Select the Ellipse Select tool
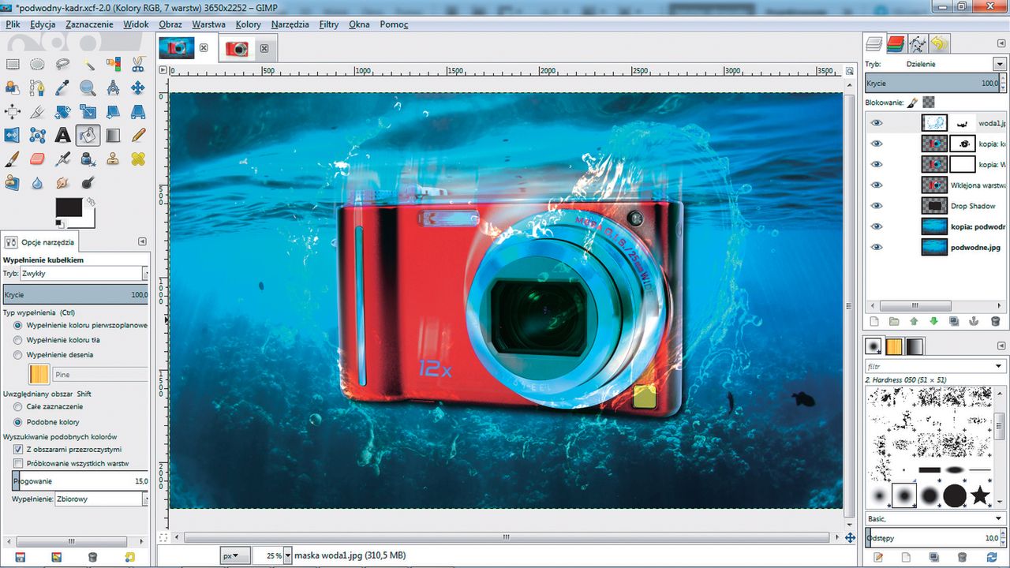This screenshot has height=568, width=1010. pos(37,64)
